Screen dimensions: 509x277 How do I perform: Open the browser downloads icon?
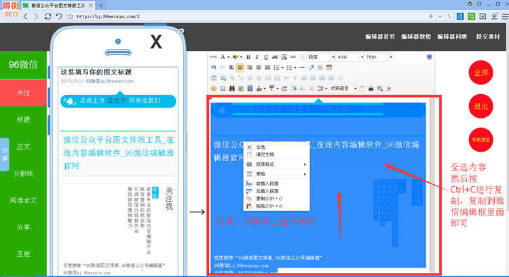coord(494,16)
